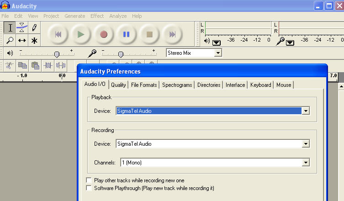Screen dimensions: 344x201
Task: Expand the Playback Device dropdown
Action: [x=305, y=111]
